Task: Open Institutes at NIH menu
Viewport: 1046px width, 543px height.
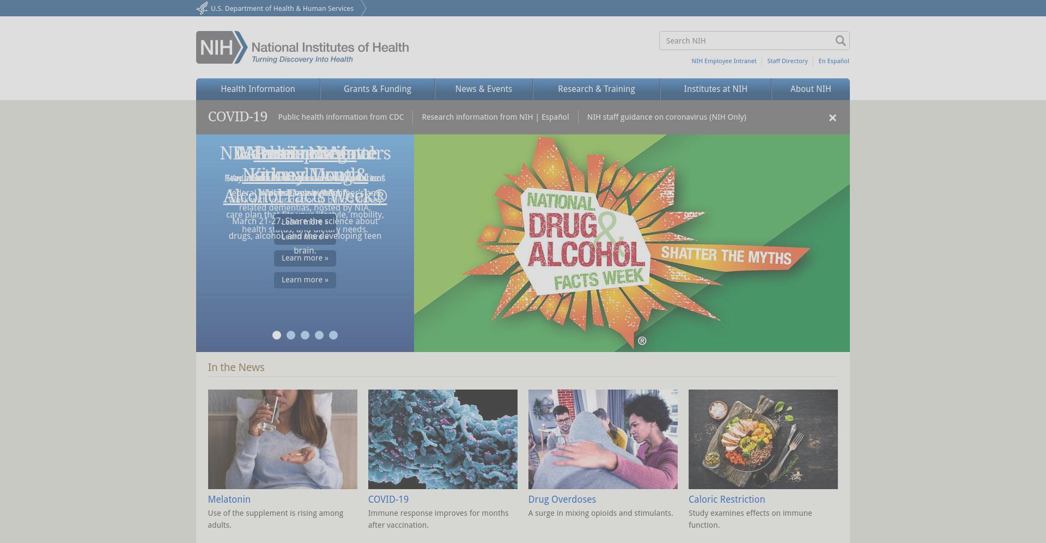Action: [716, 89]
